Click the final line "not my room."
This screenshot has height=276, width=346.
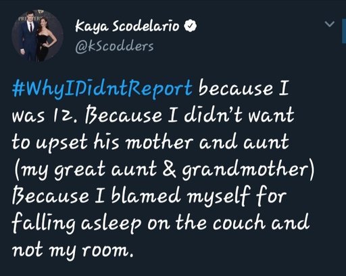point(72,250)
